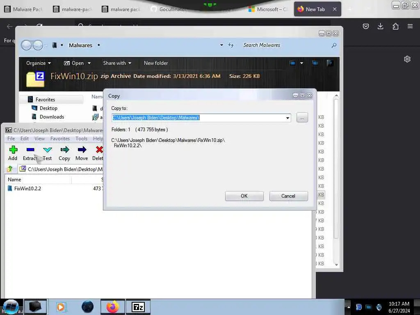The width and height of the screenshot is (420, 315).
Task: Confirm the copy with OK button
Action: point(244,196)
